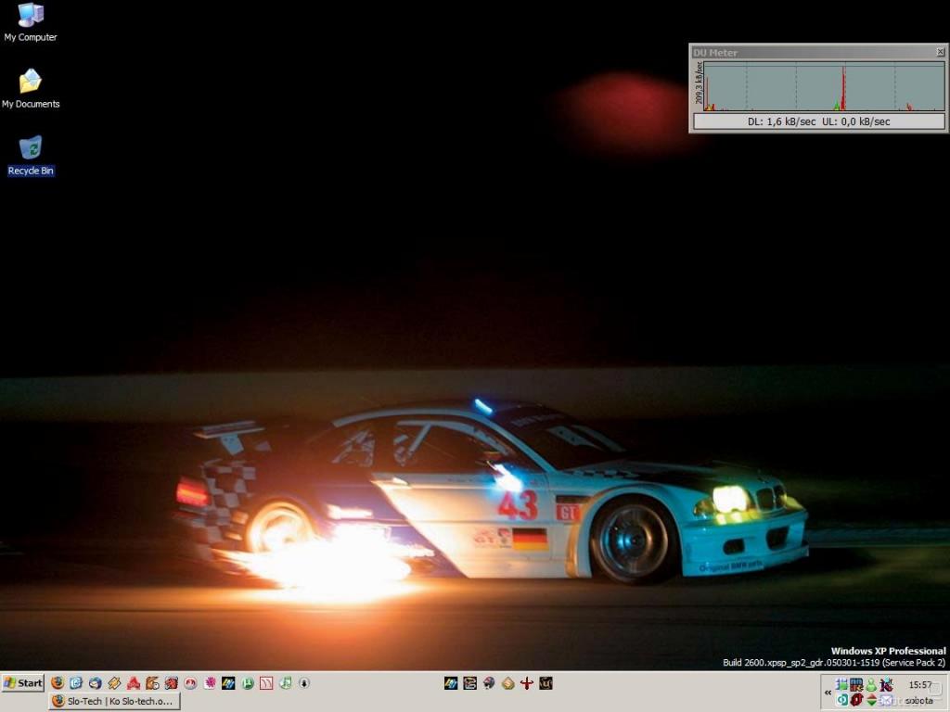Select the Recycle Bin icon

tap(31, 156)
